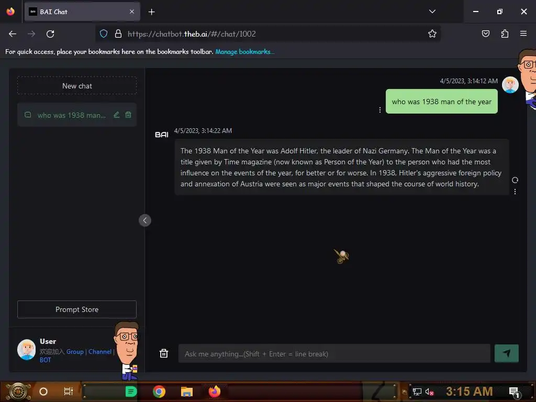The image size is (536, 402).
Task: Open the Prompt Store
Action: (77, 309)
